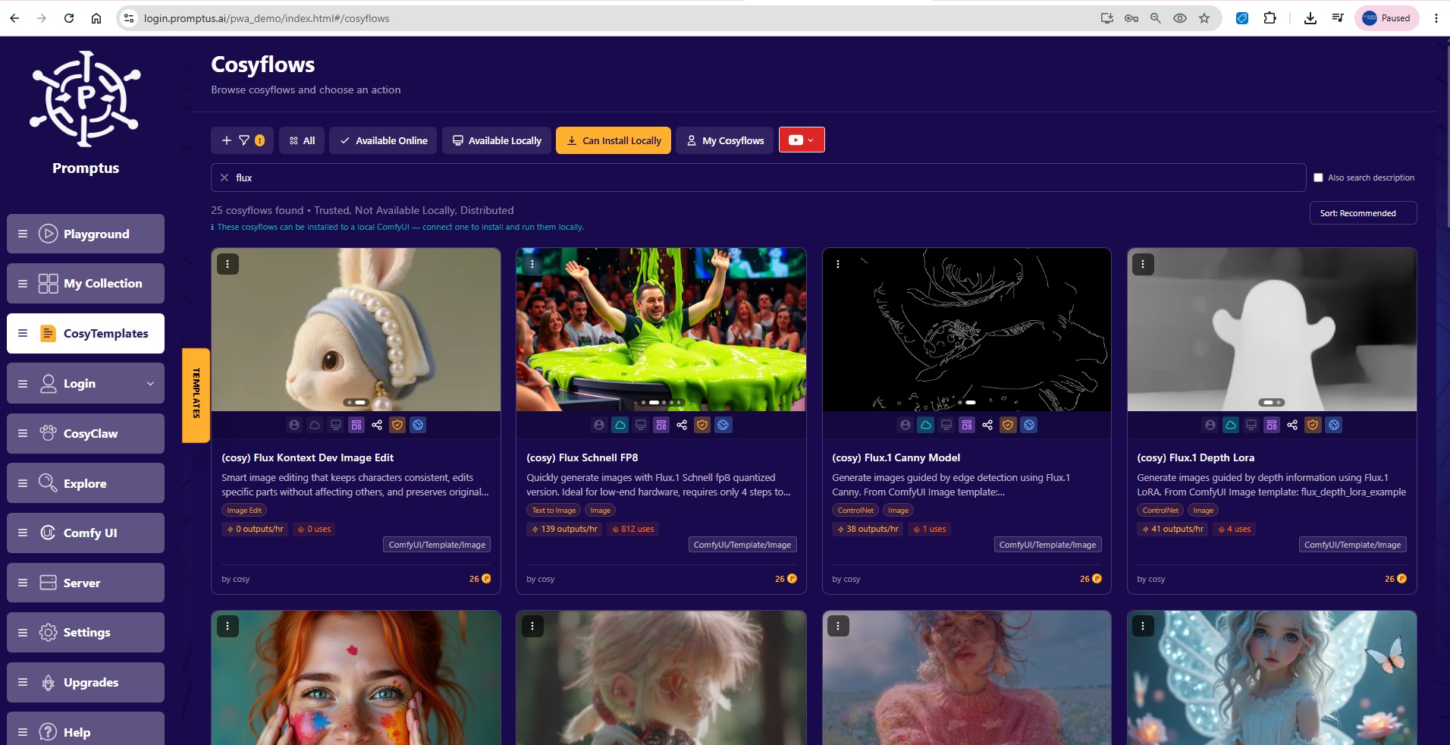Open the browser Extensions puzzle icon
This screenshot has width=1450, height=745.
pos(1270,18)
